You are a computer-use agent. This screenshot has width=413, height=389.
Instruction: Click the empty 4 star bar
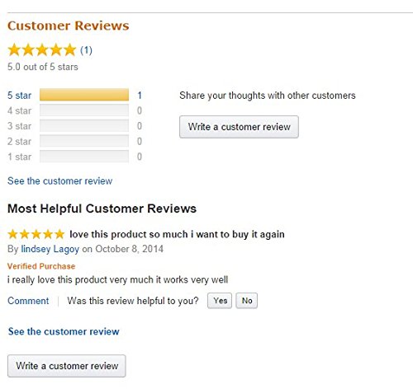coord(84,110)
